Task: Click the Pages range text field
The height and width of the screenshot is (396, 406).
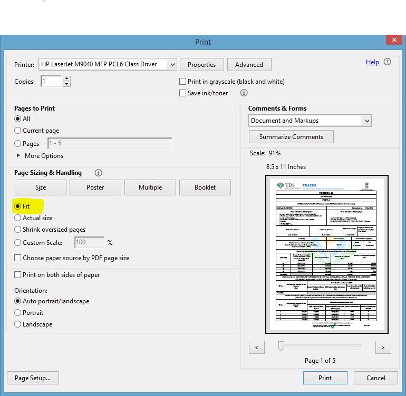Action: 110,143
